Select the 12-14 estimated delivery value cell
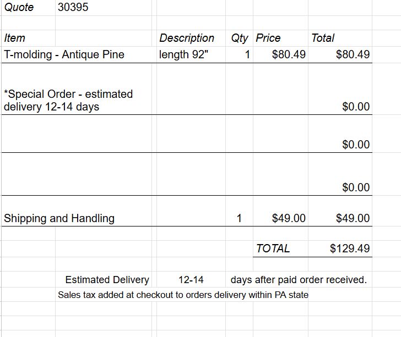Screen dimensions: 401x337 click(191, 280)
